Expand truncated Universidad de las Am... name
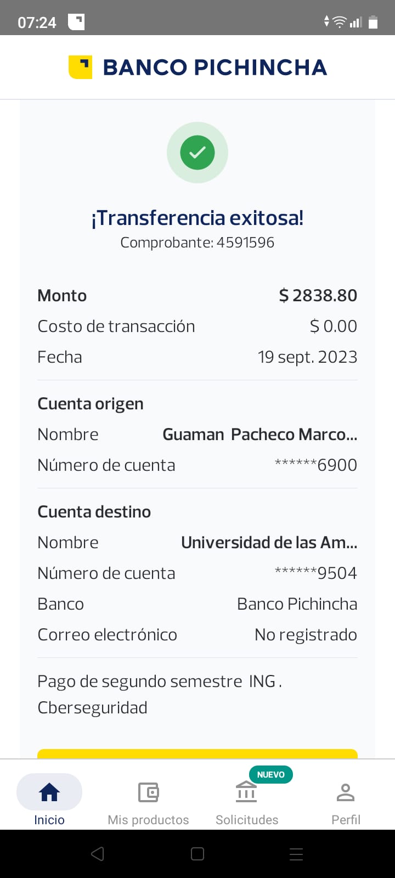The width and height of the screenshot is (395, 878). point(269,543)
